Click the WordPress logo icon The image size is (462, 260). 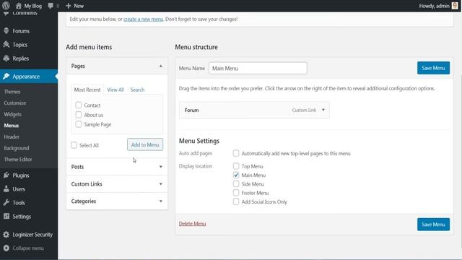click(6, 6)
